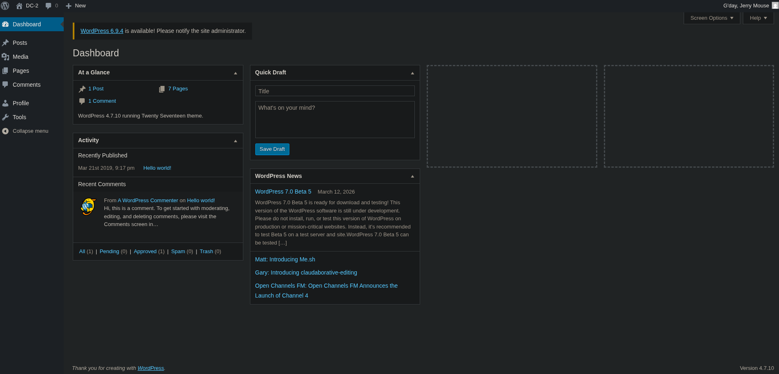The height and width of the screenshot is (374, 779).
Task: Open the 1 Post link
Action: [96, 89]
